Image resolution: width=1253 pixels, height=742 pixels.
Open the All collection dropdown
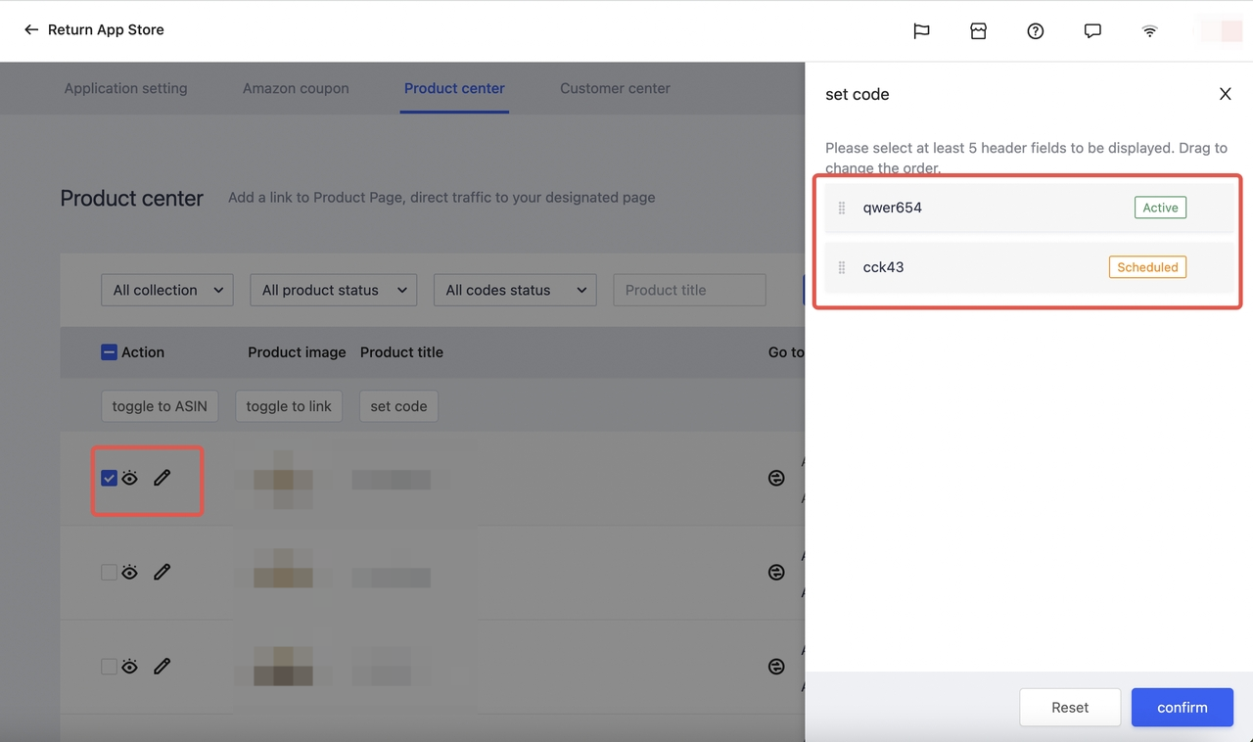point(167,290)
